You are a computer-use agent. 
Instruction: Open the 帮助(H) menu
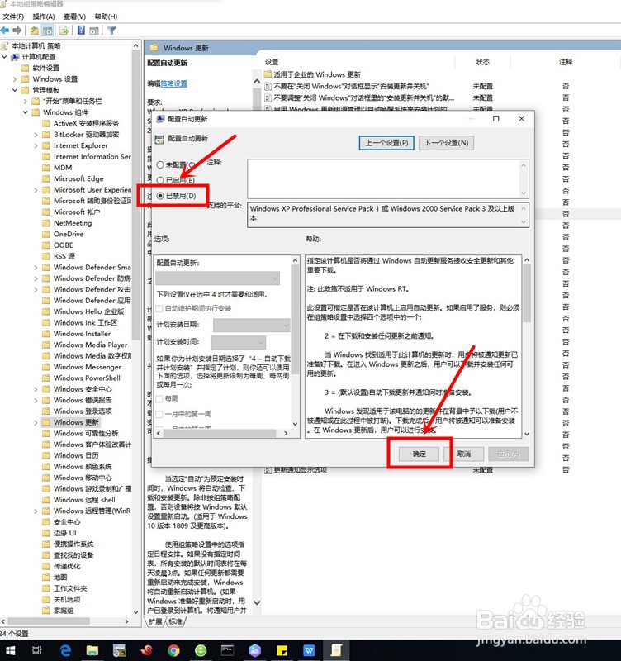coord(106,17)
